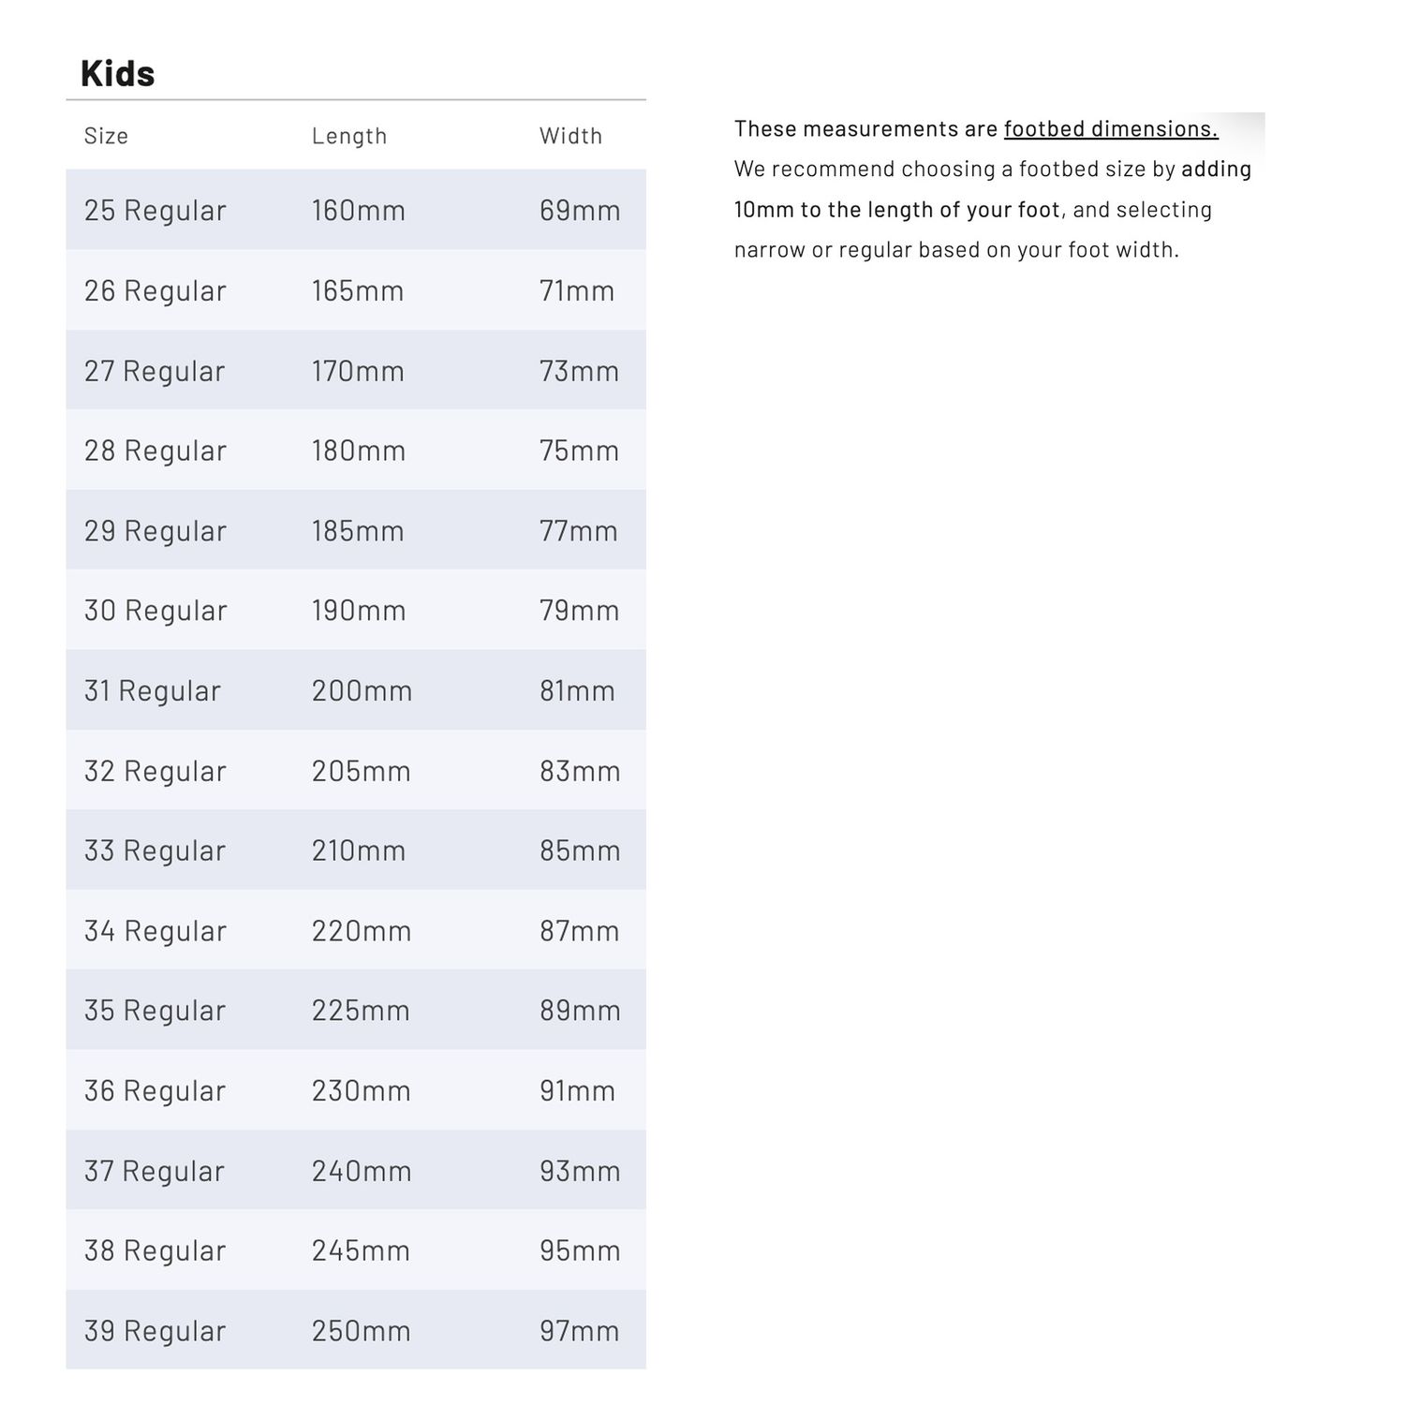The image size is (1405, 1405).
Task: Click the 240mm length value
Action: click(x=362, y=1172)
